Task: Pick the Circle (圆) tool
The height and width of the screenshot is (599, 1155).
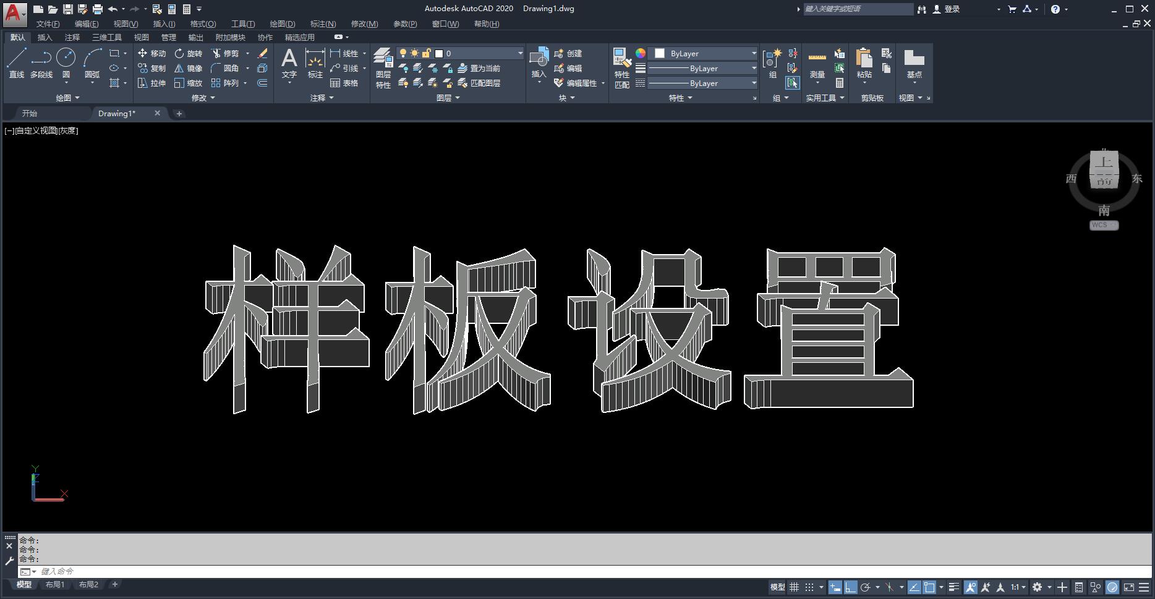Action: pos(66,63)
